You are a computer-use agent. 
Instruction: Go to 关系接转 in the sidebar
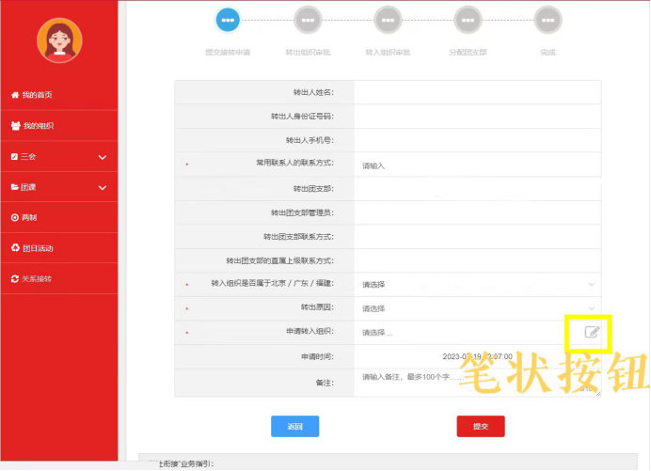point(37,279)
